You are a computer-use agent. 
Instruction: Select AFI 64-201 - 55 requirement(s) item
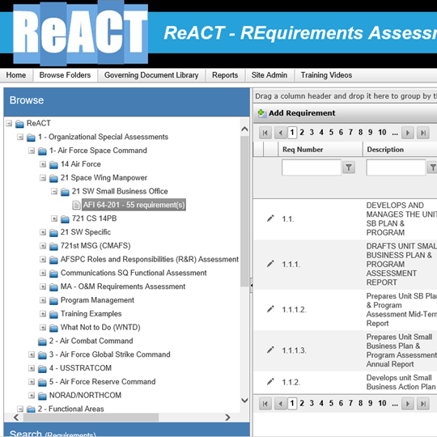point(134,205)
